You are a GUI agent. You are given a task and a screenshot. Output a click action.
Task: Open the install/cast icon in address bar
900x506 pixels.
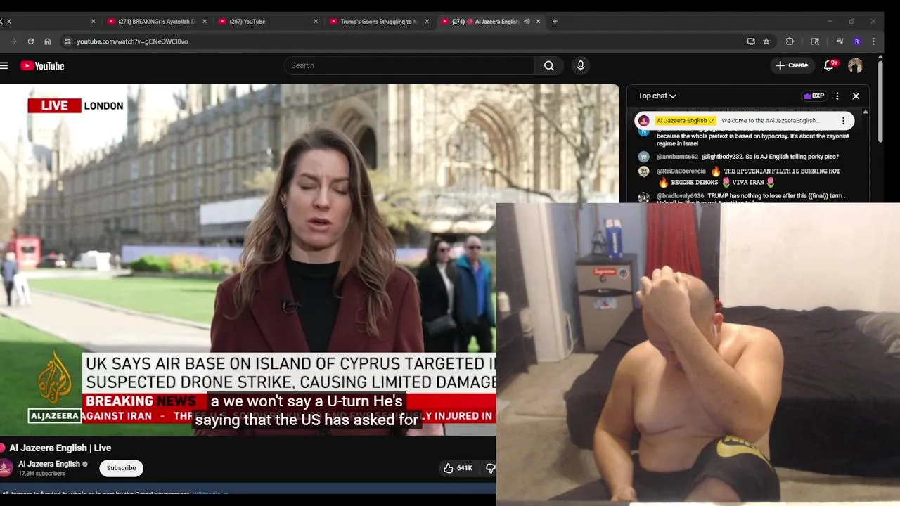click(751, 41)
